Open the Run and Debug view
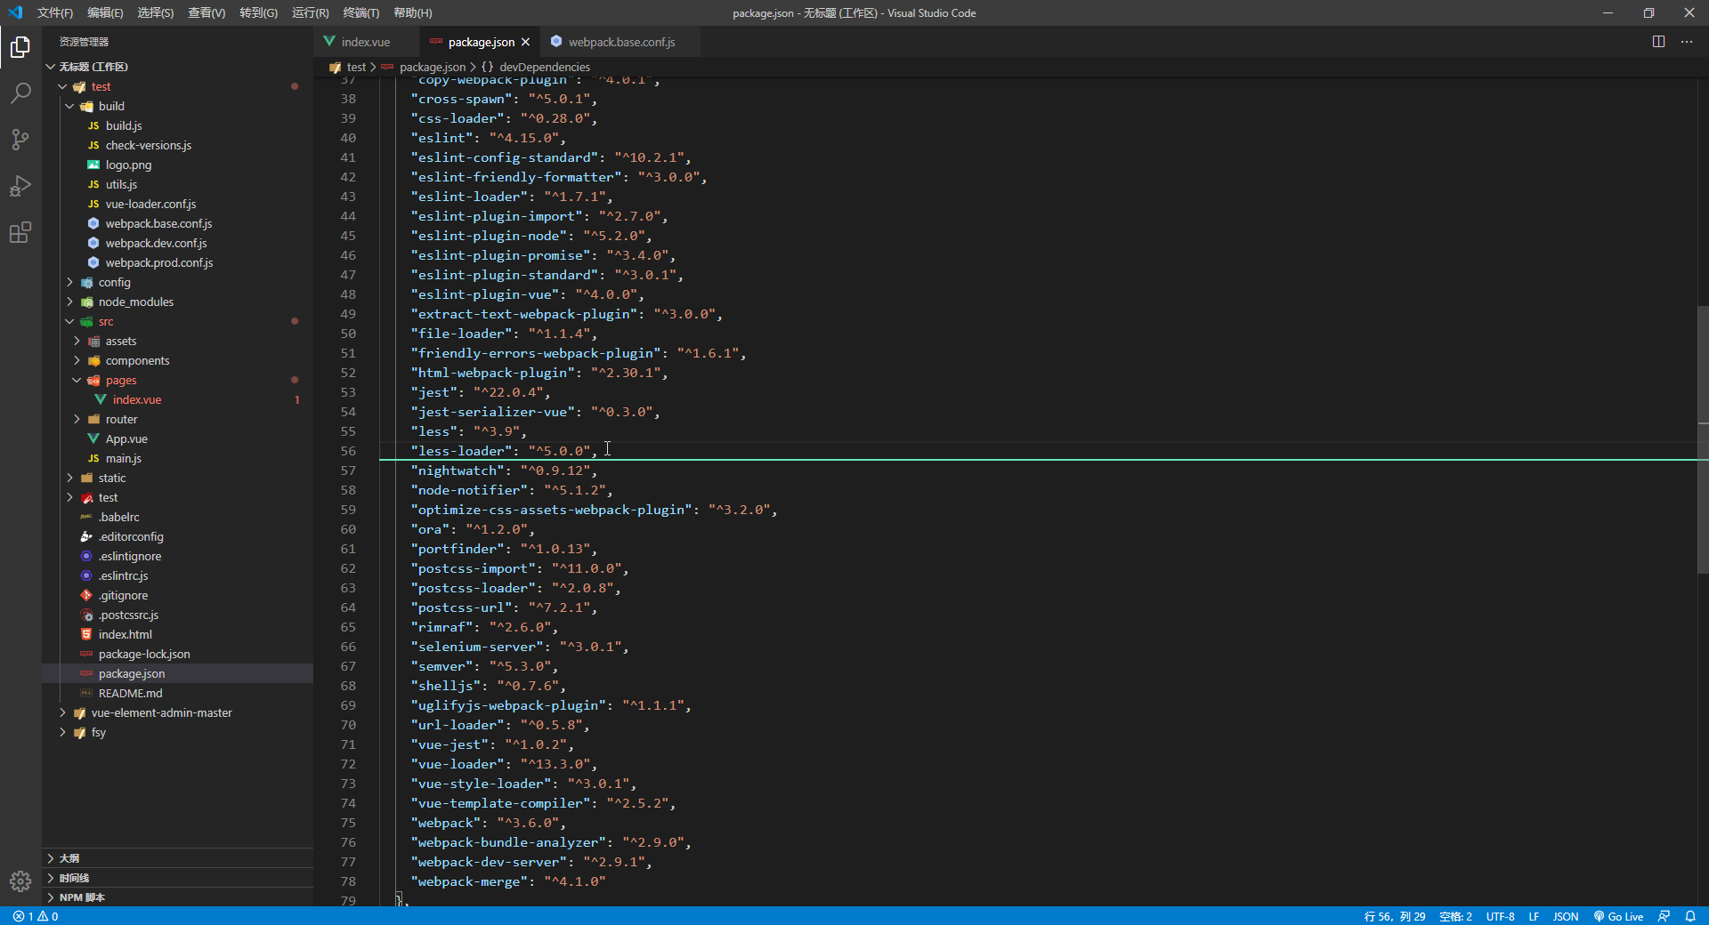1709x925 pixels. (x=20, y=186)
